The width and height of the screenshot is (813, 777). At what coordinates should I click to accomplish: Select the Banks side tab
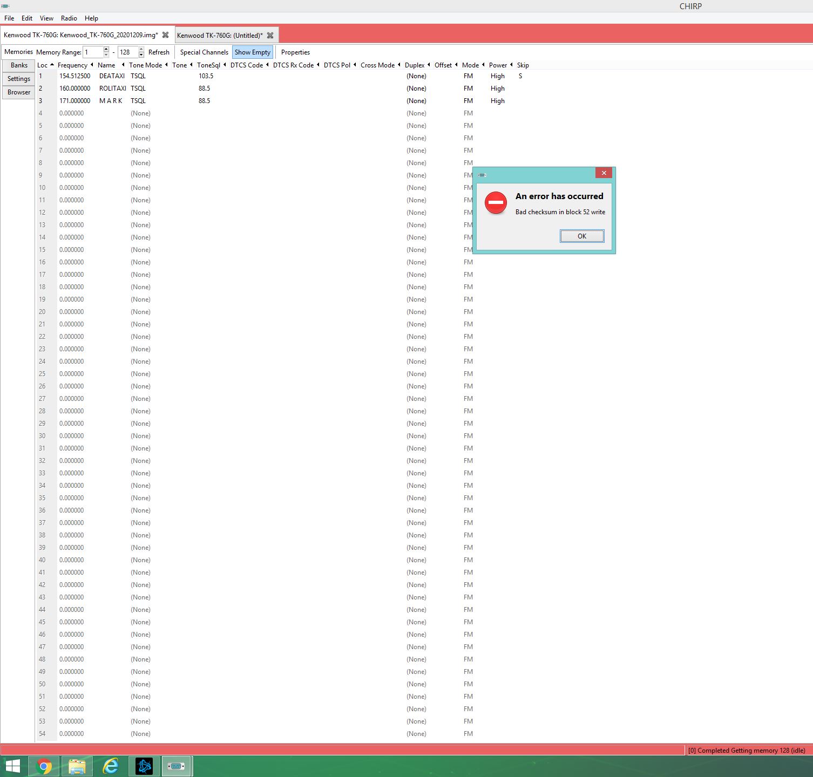[x=19, y=65]
